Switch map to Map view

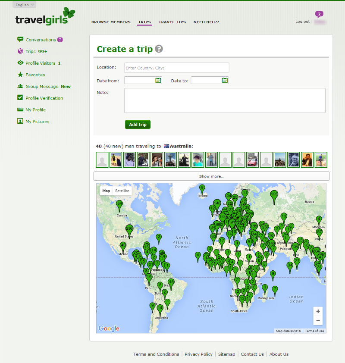tap(106, 191)
